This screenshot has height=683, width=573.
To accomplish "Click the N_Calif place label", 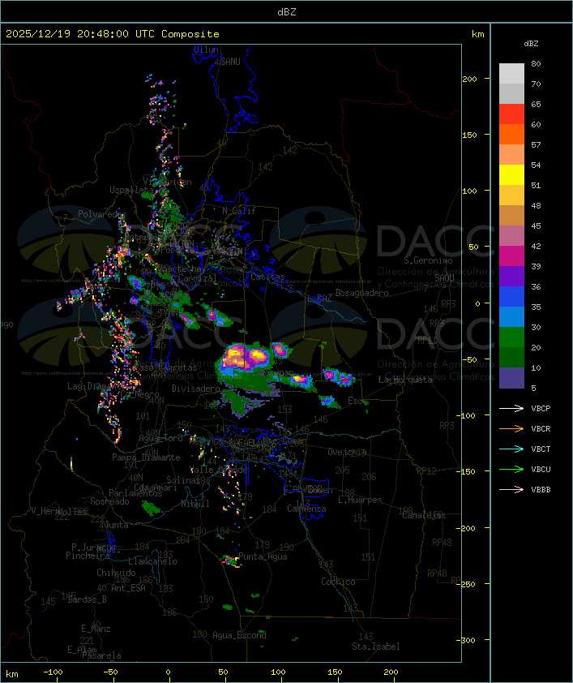I will [x=239, y=210].
